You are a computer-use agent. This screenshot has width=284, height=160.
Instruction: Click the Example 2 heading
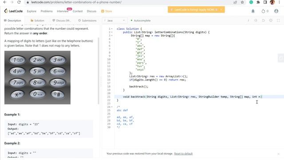12,143
